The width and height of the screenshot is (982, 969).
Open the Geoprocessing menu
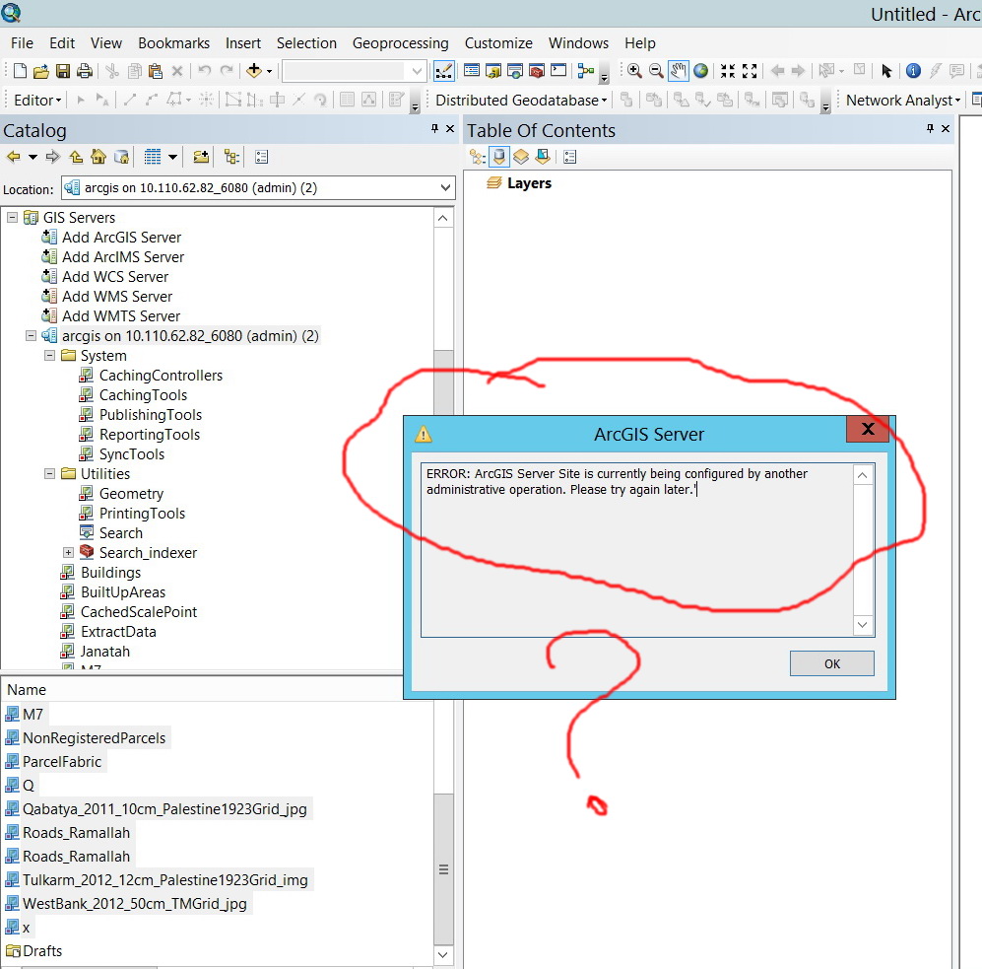[x=400, y=43]
